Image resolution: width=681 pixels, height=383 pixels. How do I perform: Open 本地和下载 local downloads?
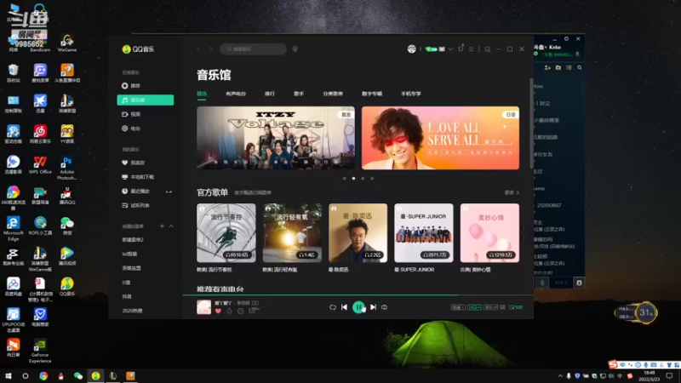tap(138, 177)
